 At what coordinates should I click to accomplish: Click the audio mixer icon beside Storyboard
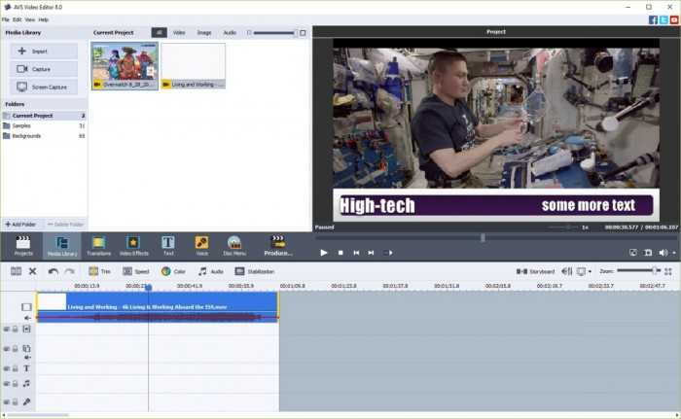567,271
